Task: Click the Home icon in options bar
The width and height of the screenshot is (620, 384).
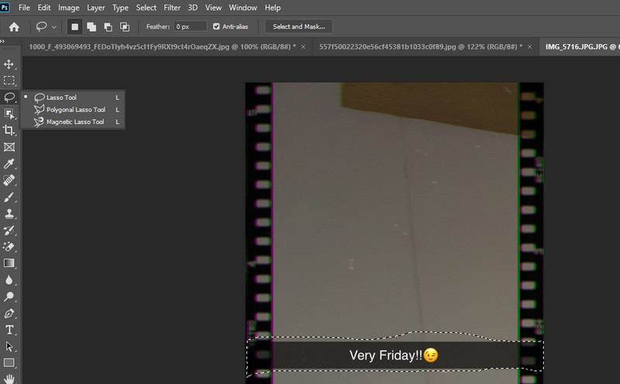Action: pos(13,26)
